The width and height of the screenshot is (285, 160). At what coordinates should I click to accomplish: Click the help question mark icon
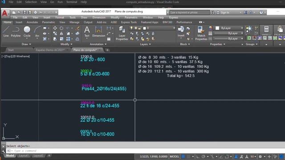[x=261, y=12]
